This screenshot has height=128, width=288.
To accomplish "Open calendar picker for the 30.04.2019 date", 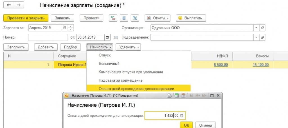I will pos(107,37).
